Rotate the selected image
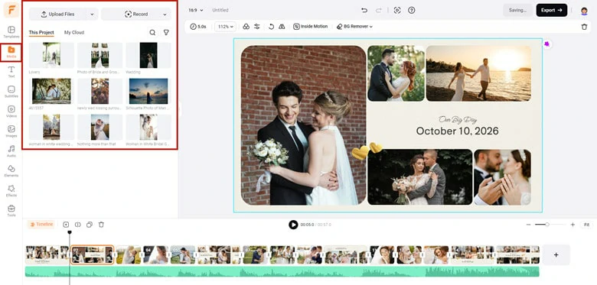Viewport: 597px width, 285px height. [x=271, y=27]
